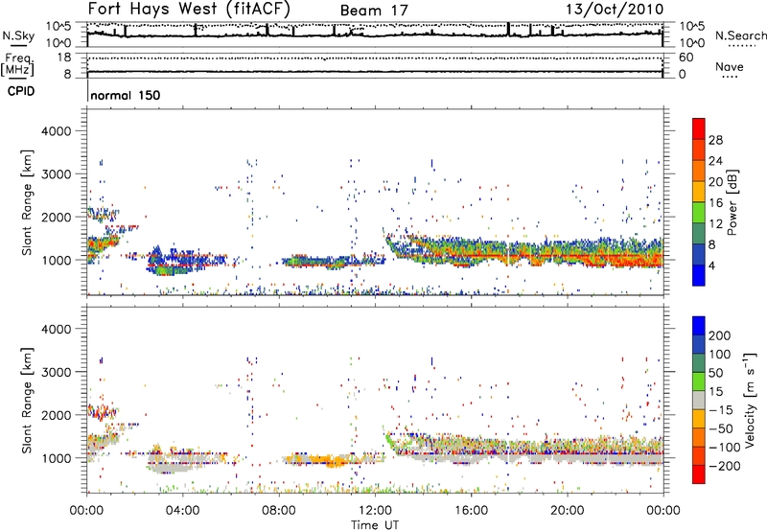Click the red top segment of Power colorbar

(x=699, y=129)
